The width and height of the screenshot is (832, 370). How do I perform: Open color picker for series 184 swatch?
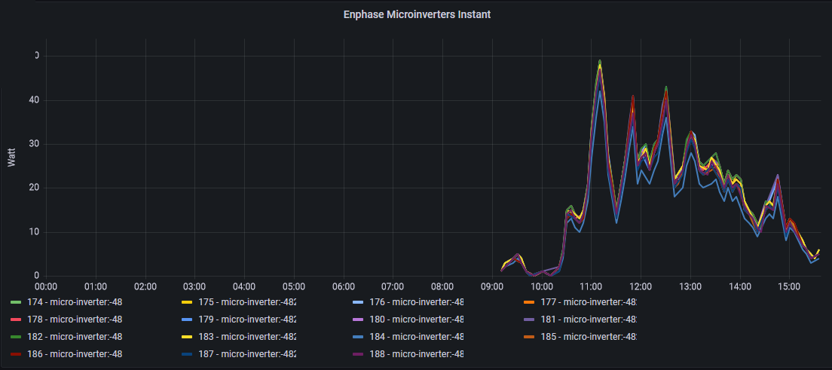(358, 337)
